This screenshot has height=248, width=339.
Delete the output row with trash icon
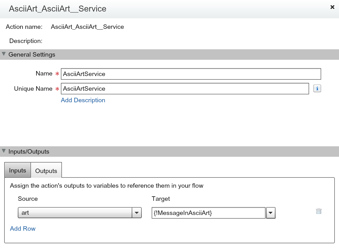coord(319,211)
